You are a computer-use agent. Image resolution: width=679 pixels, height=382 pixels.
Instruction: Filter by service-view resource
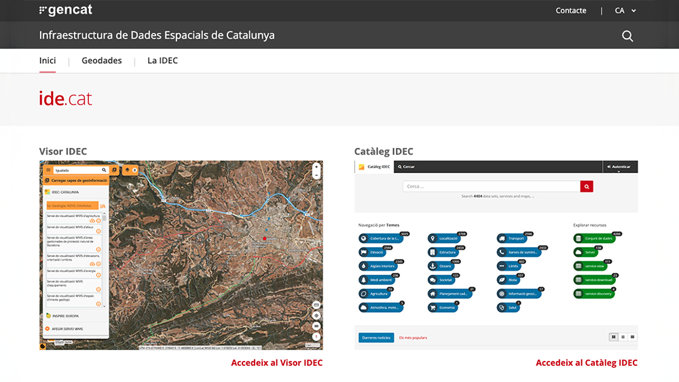(x=590, y=266)
